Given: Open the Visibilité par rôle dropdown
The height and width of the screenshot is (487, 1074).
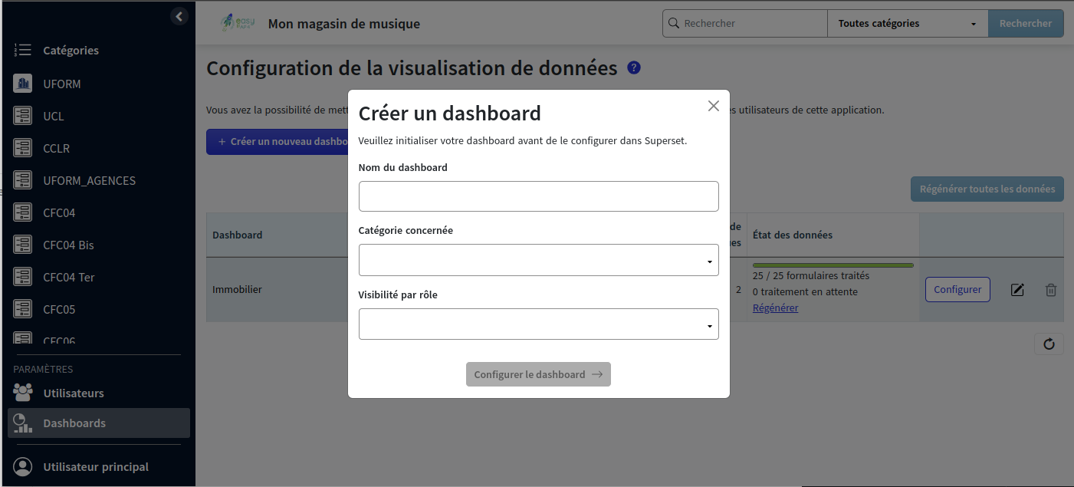Looking at the screenshot, I should (538, 324).
